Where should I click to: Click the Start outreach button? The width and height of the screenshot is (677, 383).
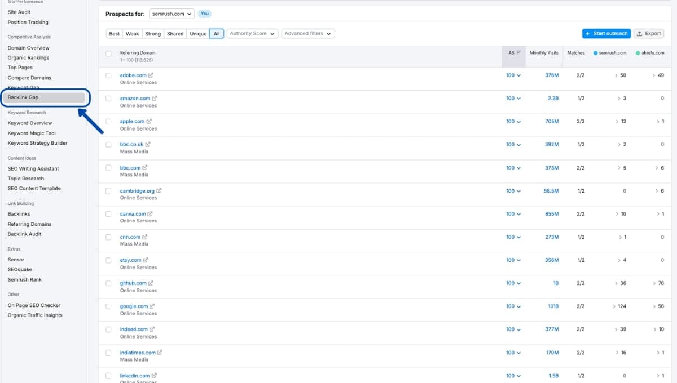(x=606, y=34)
